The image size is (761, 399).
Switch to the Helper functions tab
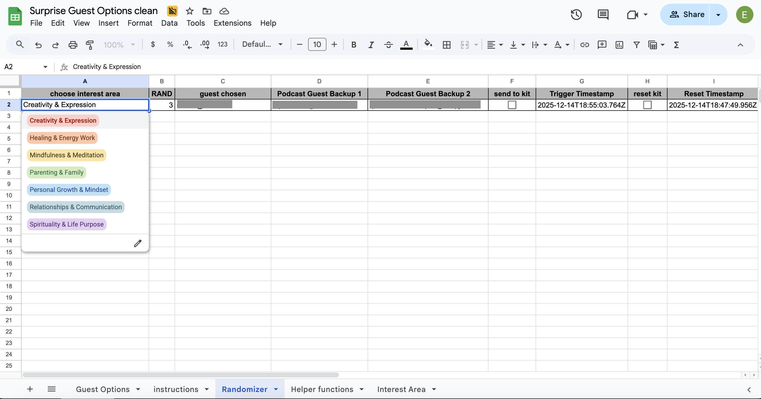coord(322,389)
